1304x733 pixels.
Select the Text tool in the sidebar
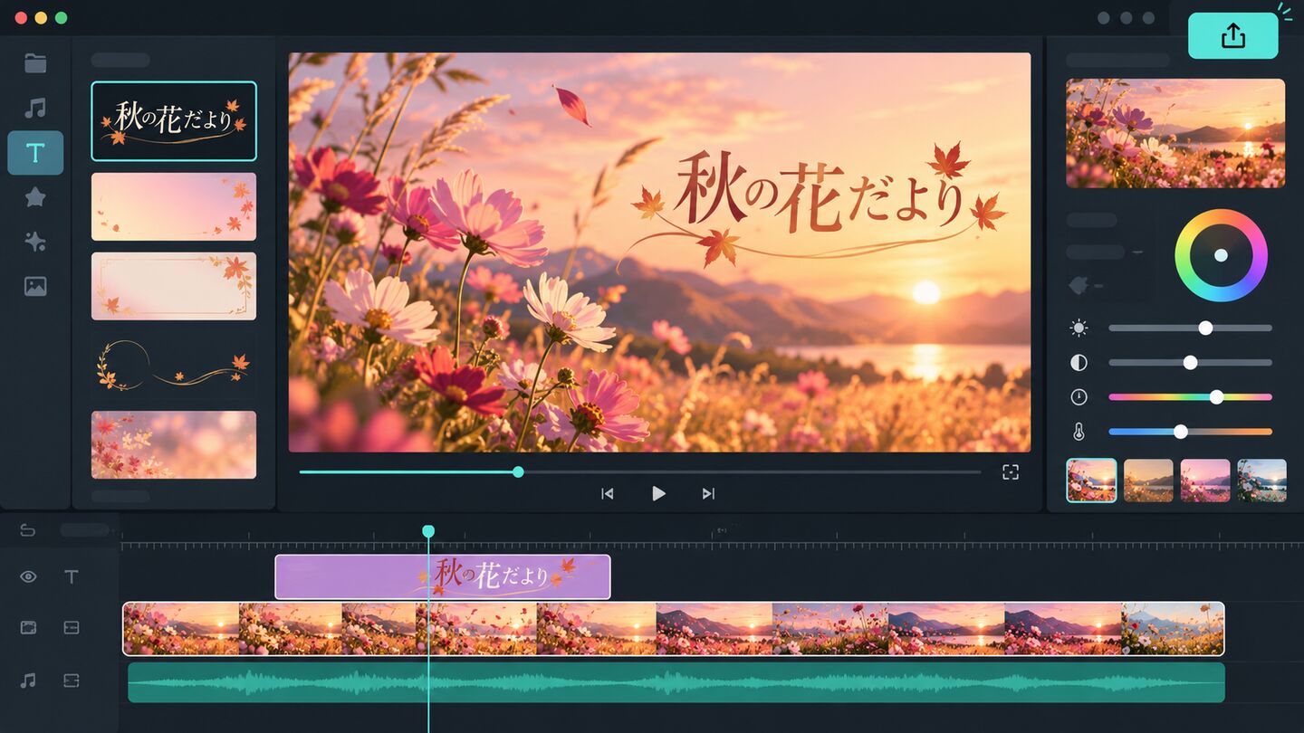(35, 153)
